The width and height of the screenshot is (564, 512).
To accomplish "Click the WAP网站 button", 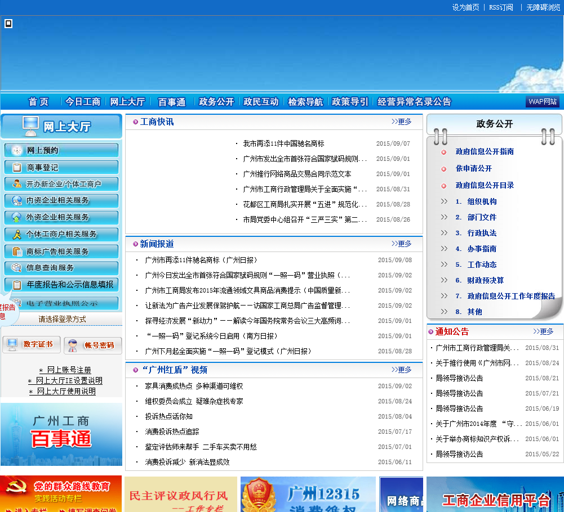I will 543,102.
